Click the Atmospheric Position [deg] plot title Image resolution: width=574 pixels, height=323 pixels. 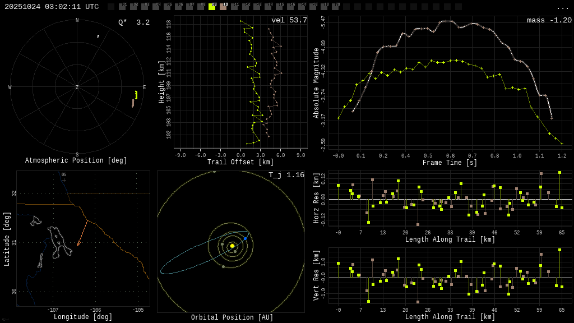tap(76, 161)
